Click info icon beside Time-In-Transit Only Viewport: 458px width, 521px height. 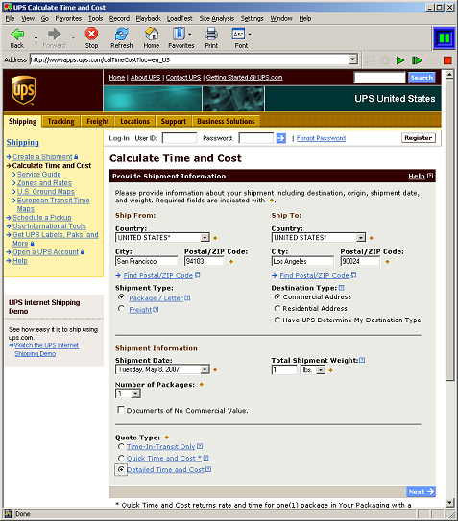(200, 446)
